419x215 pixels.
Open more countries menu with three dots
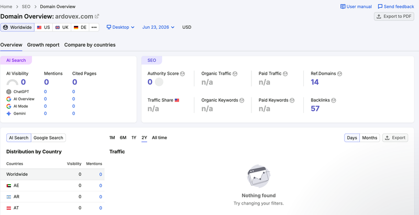coord(94,27)
